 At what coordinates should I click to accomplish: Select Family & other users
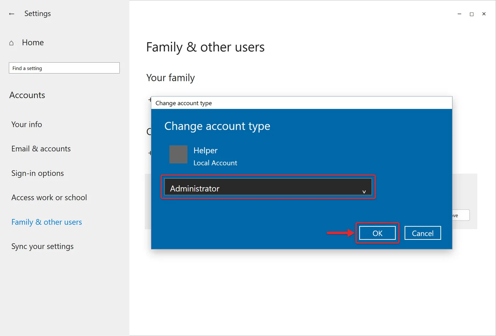coord(47,222)
